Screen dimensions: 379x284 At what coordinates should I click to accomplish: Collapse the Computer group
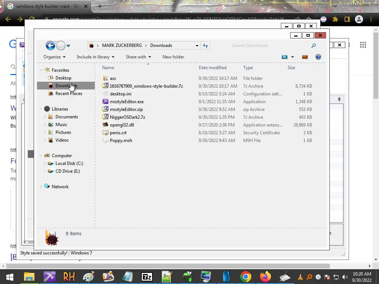click(41, 156)
